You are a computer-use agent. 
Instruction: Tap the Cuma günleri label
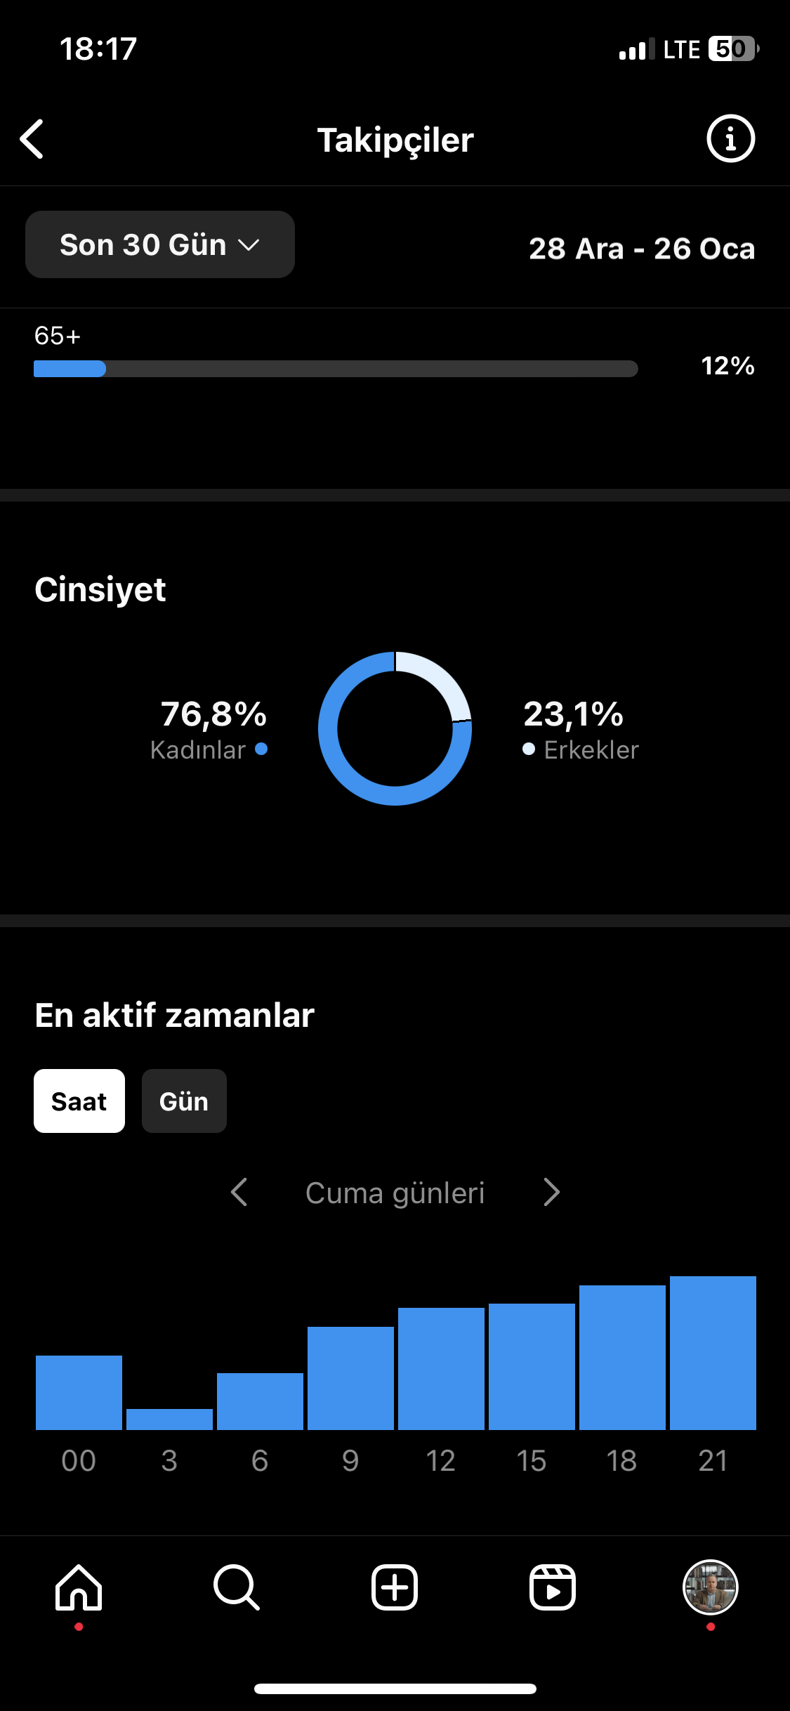[395, 1193]
